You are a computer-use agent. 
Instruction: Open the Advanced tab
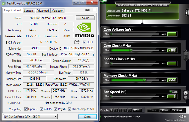pyautogui.click(x=43, y=11)
